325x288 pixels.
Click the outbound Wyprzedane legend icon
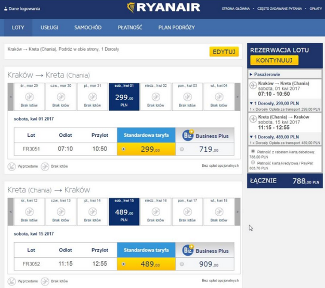point(11,166)
